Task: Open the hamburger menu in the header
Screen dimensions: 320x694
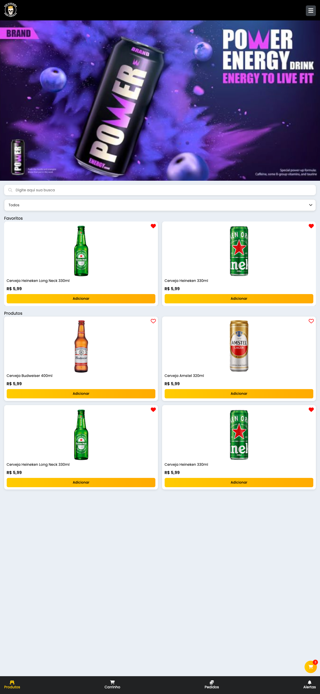Action: (310, 11)
